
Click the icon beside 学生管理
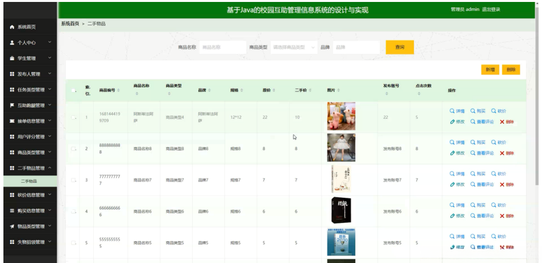(12, 58)
